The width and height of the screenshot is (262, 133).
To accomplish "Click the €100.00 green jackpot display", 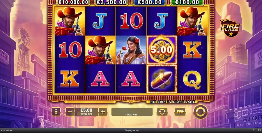I will (187, 3).
